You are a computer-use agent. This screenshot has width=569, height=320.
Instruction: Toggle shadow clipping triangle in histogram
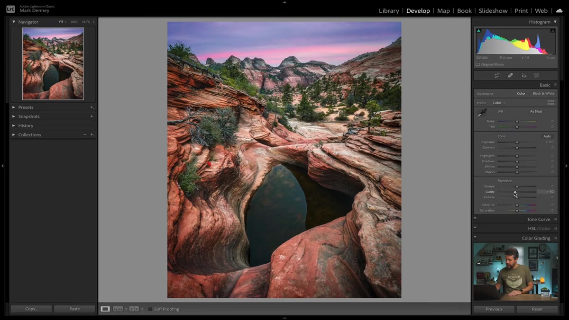tap(478, 31)
